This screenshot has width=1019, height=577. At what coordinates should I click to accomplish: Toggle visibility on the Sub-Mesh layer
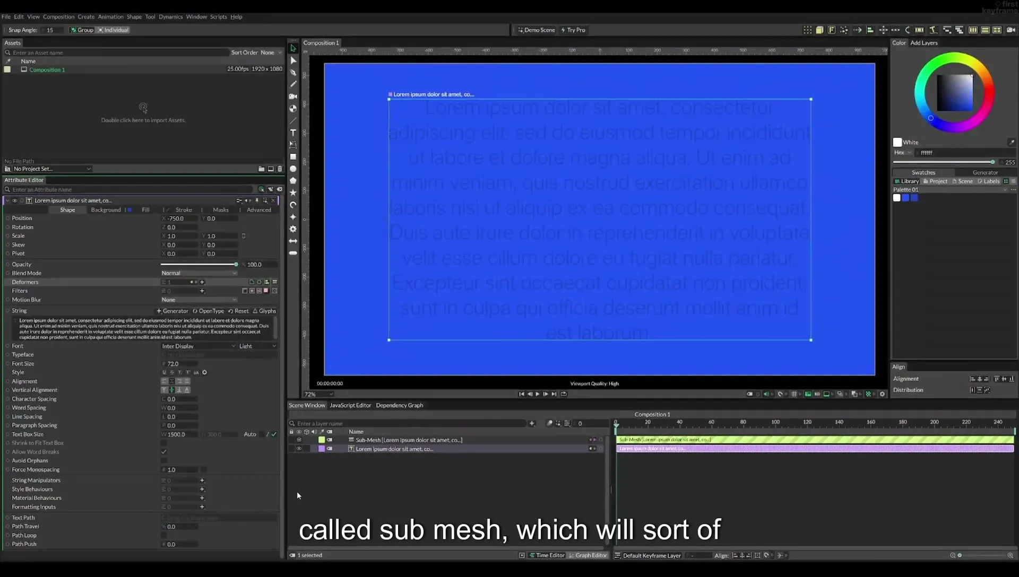pyautogui.click(x=299, y=440)
